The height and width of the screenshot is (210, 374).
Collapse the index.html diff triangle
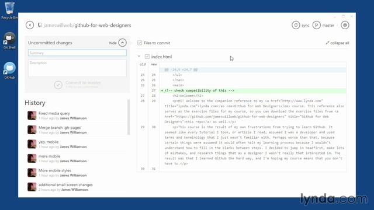coord(139,57)
